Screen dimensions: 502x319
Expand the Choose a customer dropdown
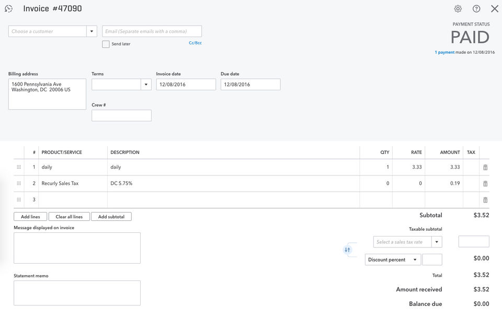(92, 31)
